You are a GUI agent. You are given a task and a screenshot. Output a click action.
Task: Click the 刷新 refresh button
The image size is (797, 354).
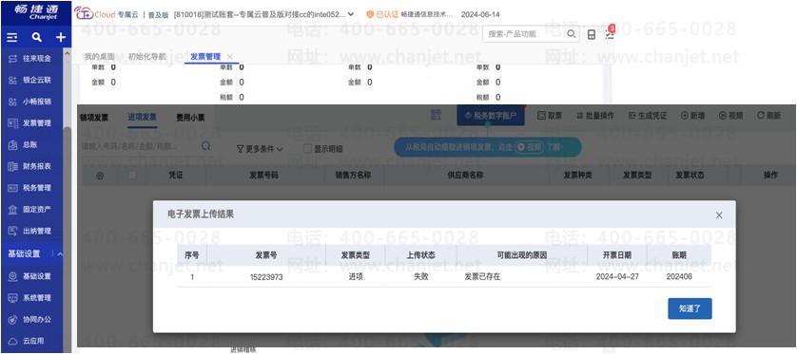point(768,116)
